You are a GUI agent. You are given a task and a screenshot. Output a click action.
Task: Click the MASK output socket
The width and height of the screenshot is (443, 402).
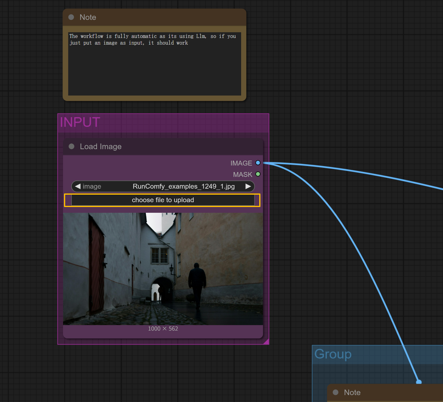[258, 174]
